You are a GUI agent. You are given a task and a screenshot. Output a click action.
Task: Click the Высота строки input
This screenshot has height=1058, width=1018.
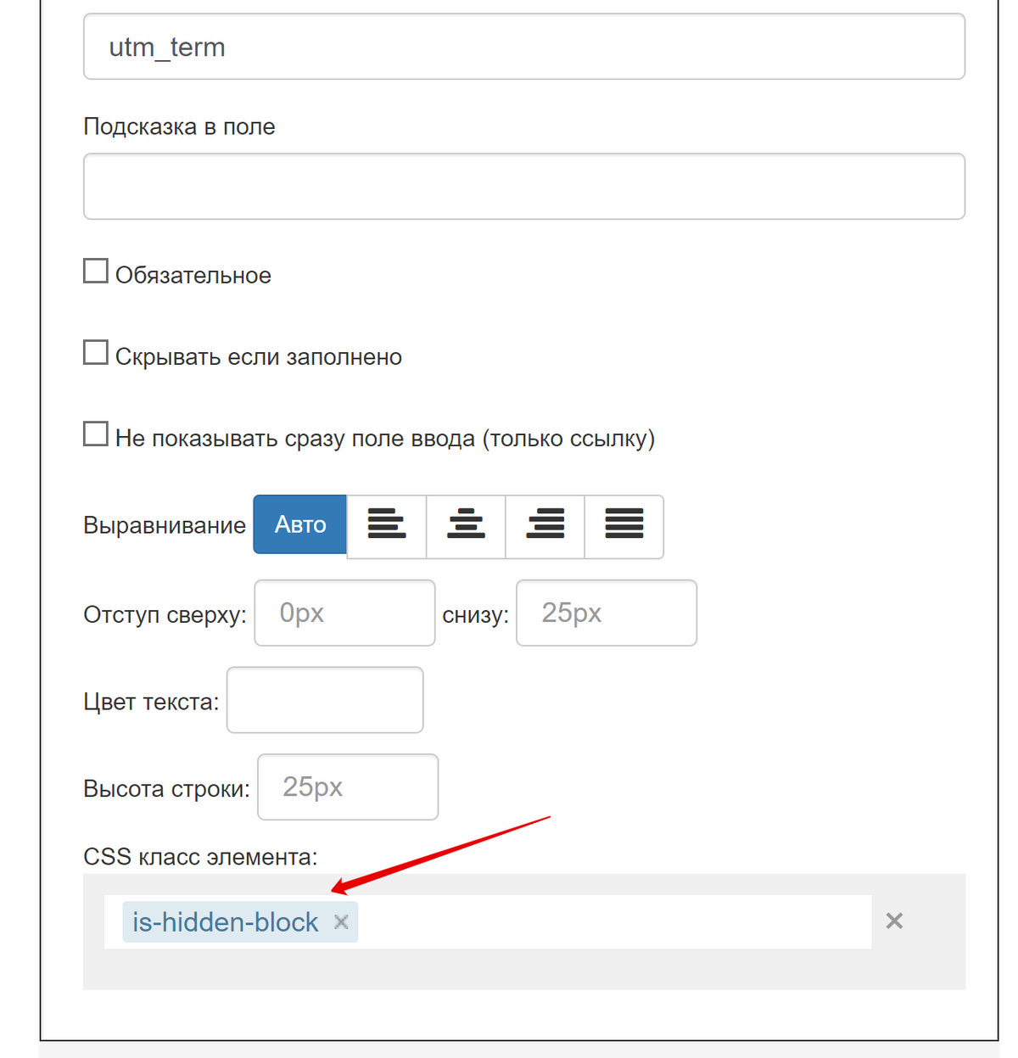click(348, 787)
